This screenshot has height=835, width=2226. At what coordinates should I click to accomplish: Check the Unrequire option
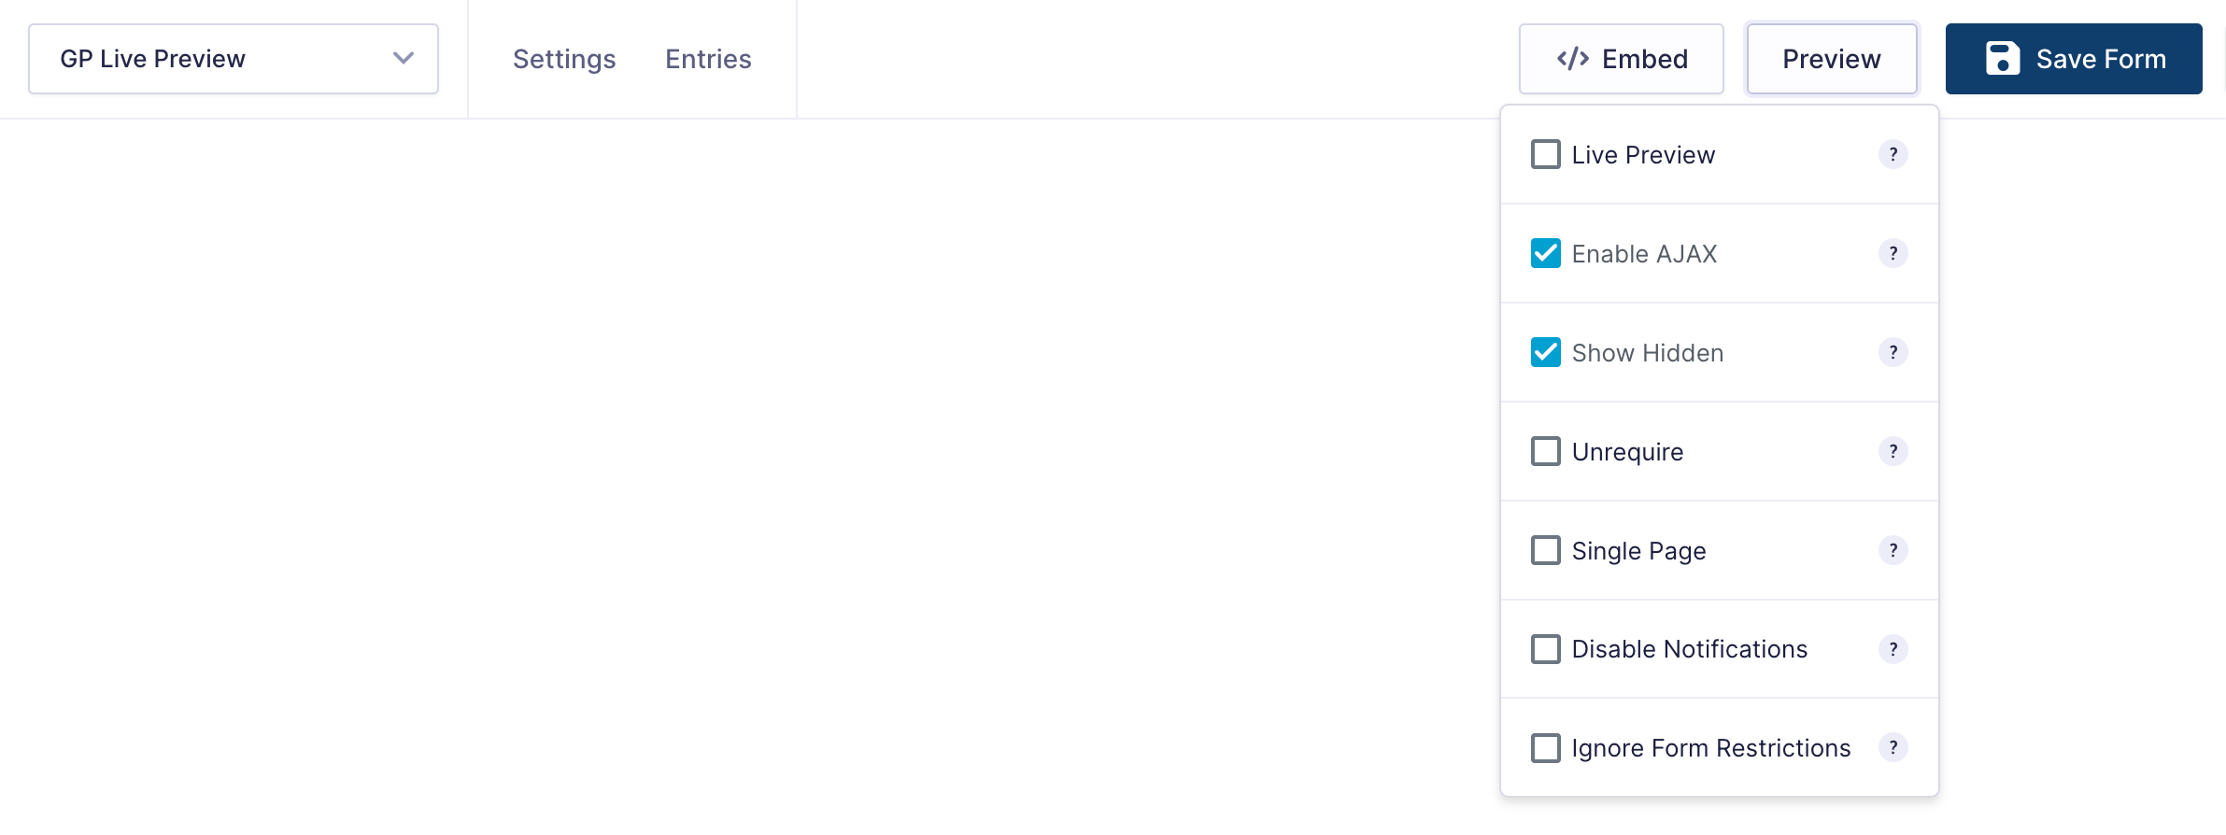coord(1546,451)
